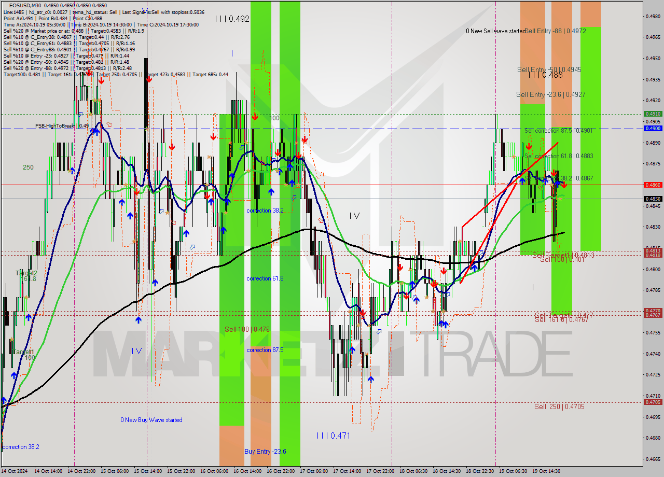The width and height of the screenshot is (664, 477).
Task: Click the '14 Oct 2024' time axis label
Action: [16, 471]
